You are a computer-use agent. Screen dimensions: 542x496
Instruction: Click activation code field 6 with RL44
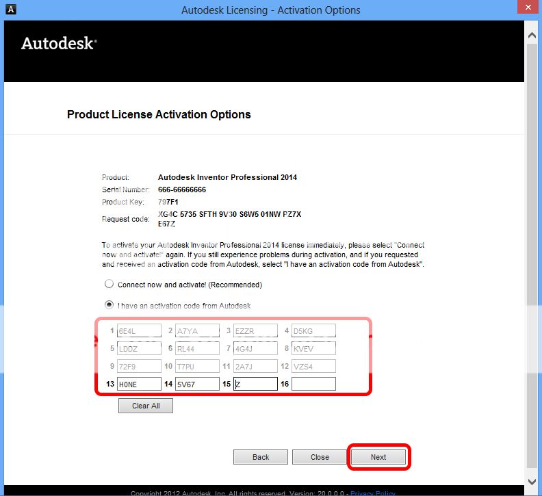pyautogui.click(x=197, y=348)
